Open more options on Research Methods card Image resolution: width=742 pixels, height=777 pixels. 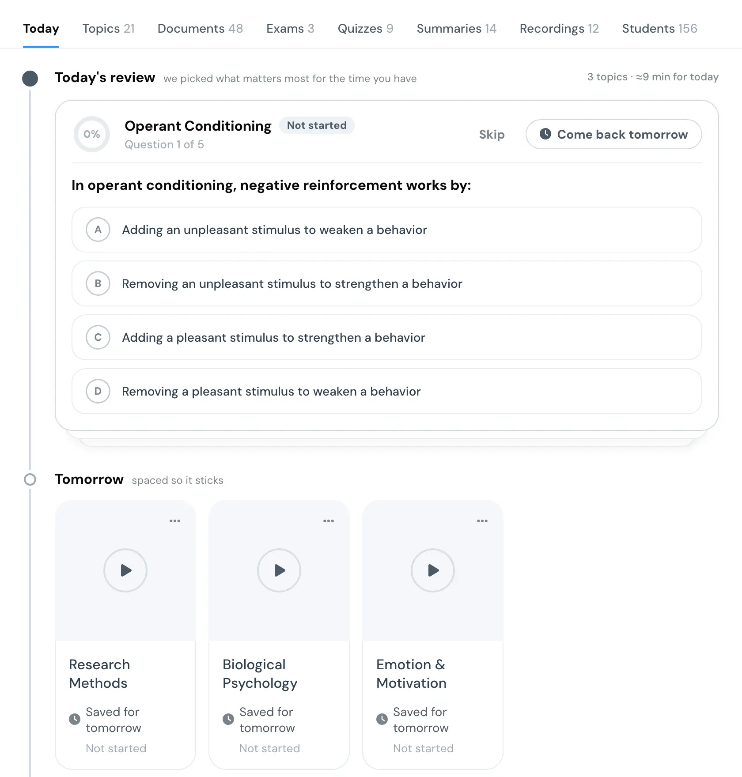pyautogui.click(x=175, y=521)
